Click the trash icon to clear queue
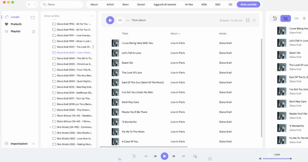 pyautogui.click(x=304, y=18)
